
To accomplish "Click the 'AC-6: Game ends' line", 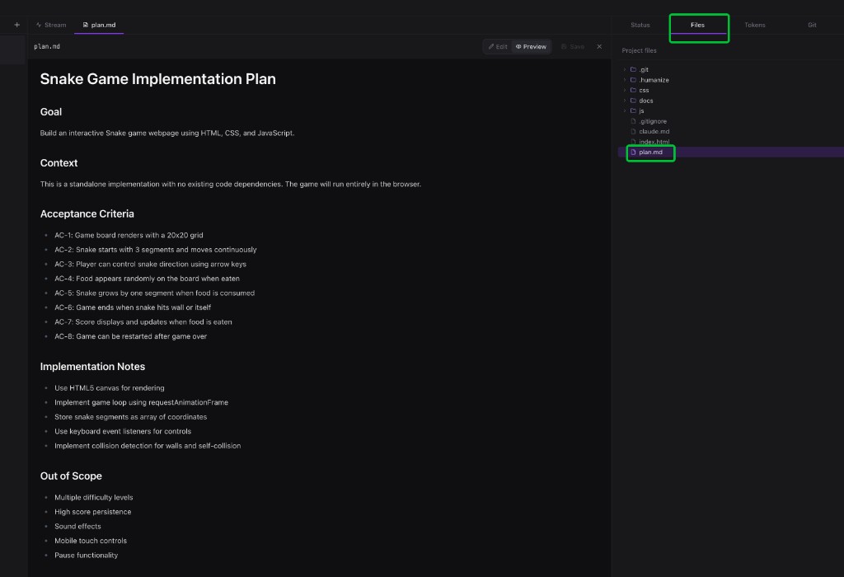I will 133,307.
